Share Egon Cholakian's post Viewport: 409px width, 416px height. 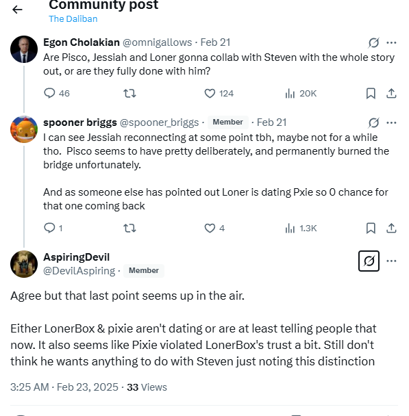[391, 93]
